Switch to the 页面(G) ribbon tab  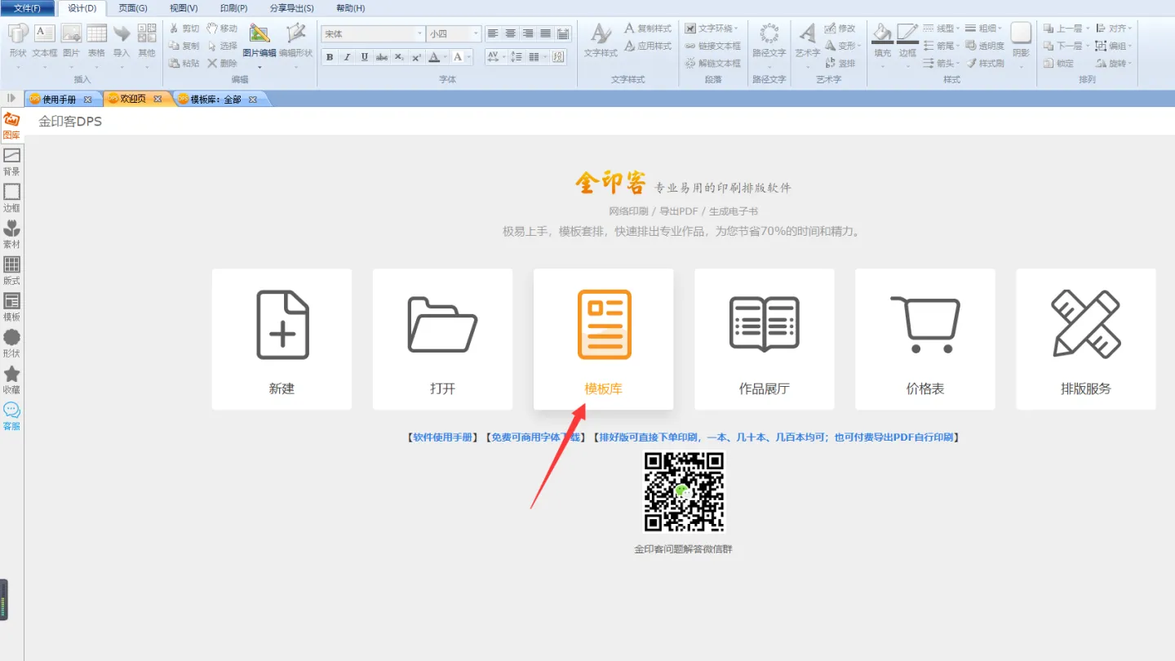click(x=133, y=8)
